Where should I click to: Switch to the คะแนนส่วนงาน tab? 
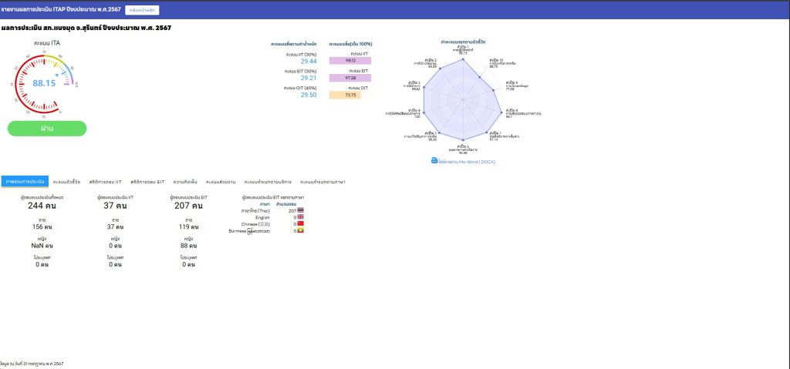[x=221, y=182]
